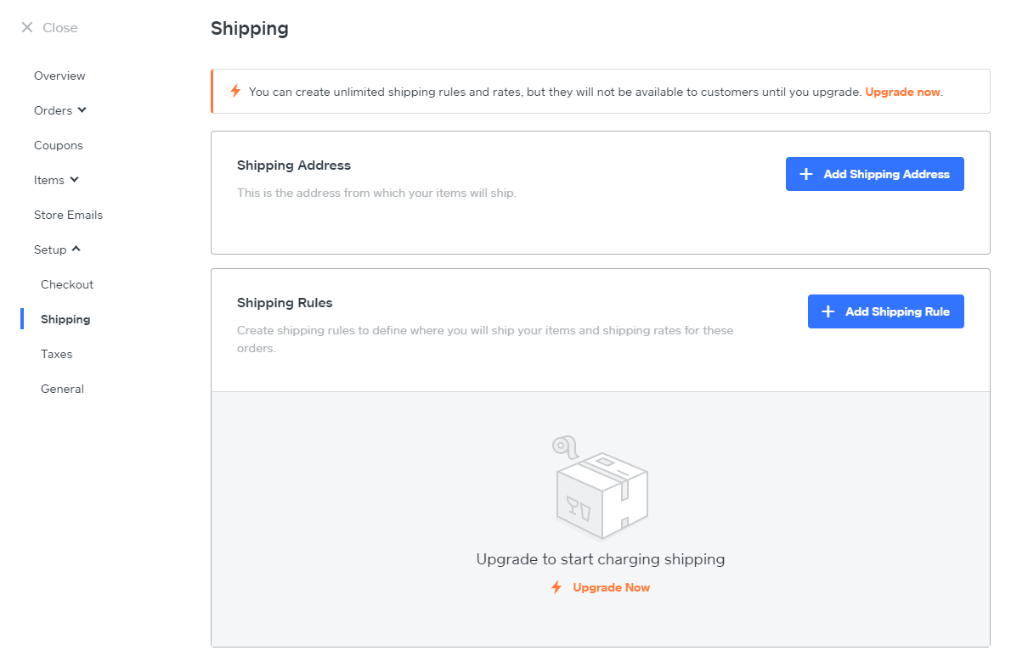
Task: Select Checkout under Setup
Action: tap(67, 284)
